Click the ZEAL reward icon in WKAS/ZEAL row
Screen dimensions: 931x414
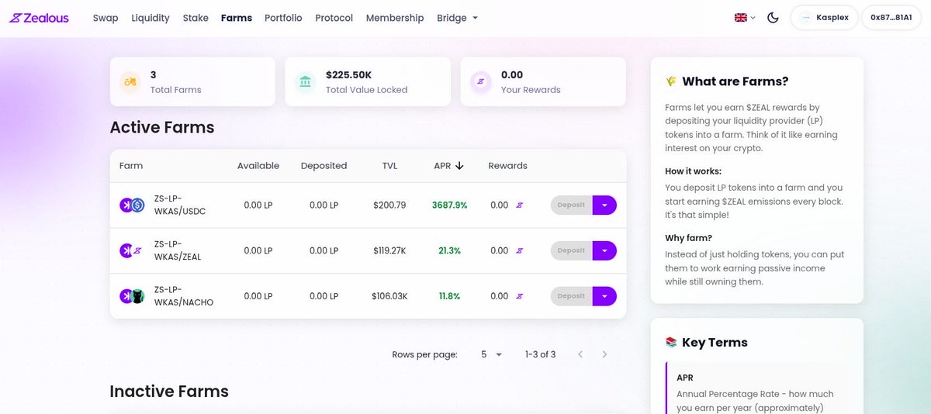(519, 250)
